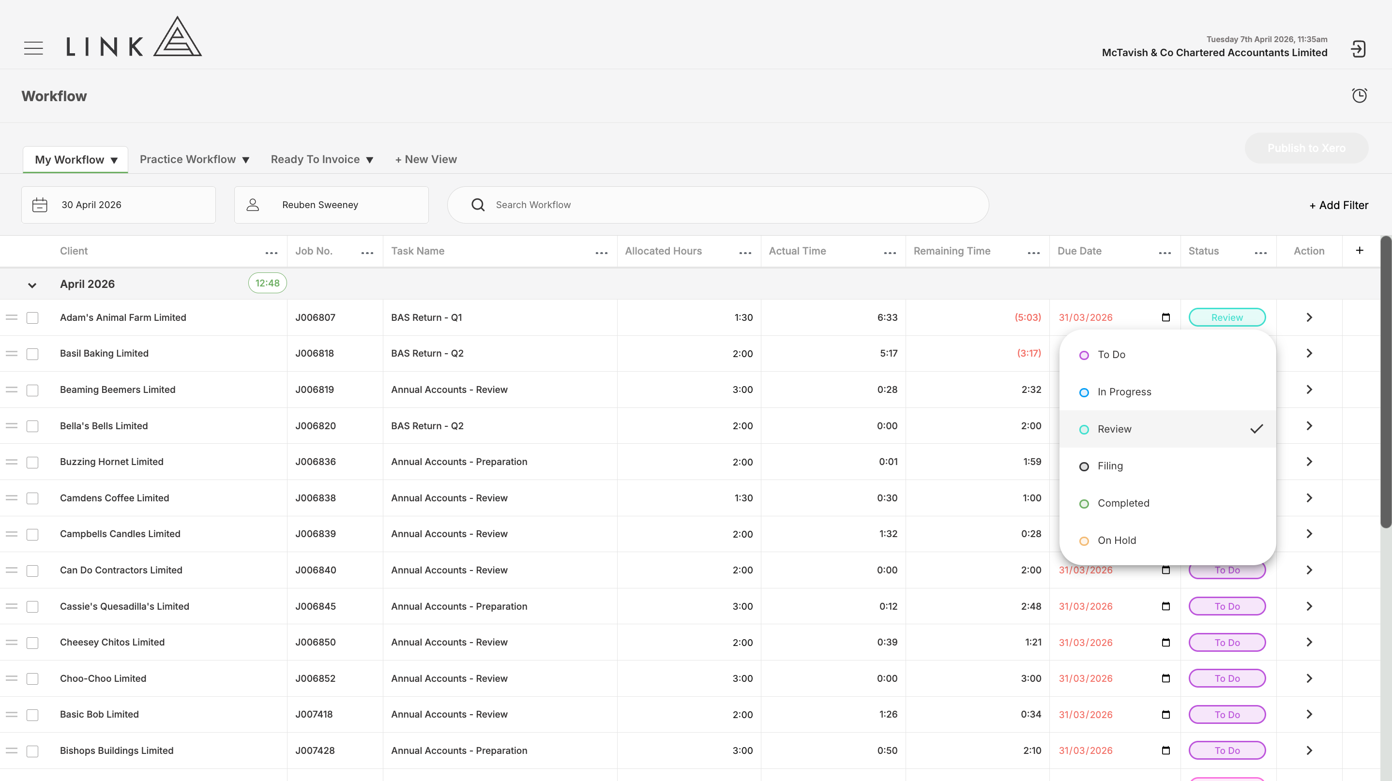This screenshot has width=1392, height=781.
Task: Click the calendar icon beside 30 April 2026
Action: [40, 205]
